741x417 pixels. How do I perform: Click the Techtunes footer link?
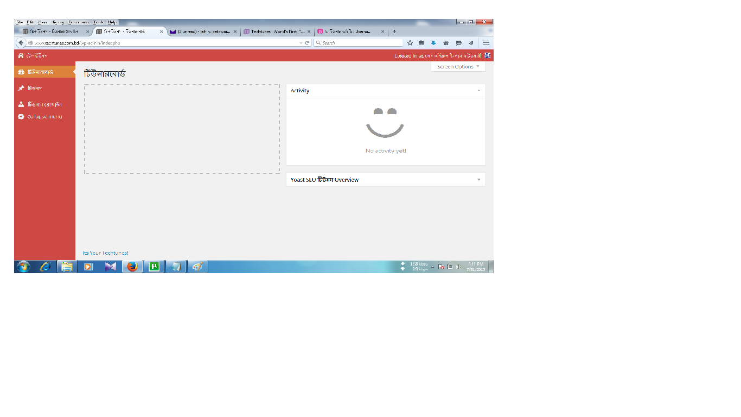105,253
